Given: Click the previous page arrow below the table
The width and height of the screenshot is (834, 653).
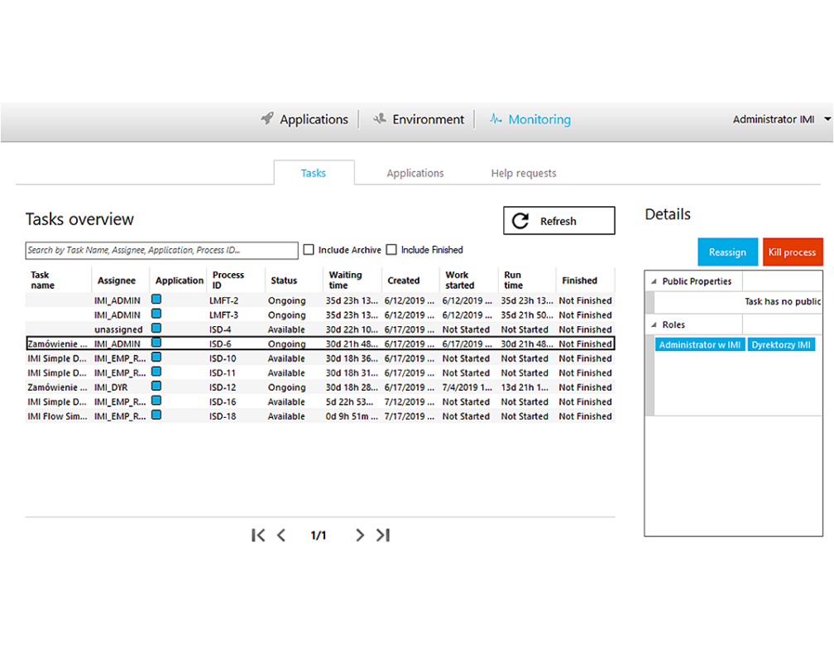Looking at the screenshot, I should pos(281,535).
